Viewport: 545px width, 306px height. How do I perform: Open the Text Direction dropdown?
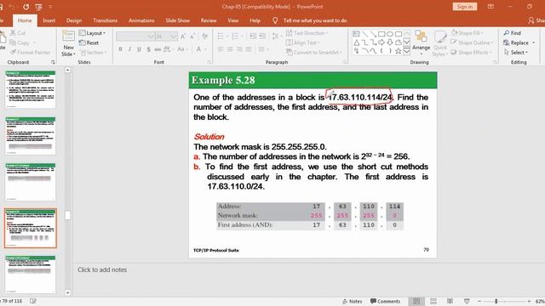(307, 33)
